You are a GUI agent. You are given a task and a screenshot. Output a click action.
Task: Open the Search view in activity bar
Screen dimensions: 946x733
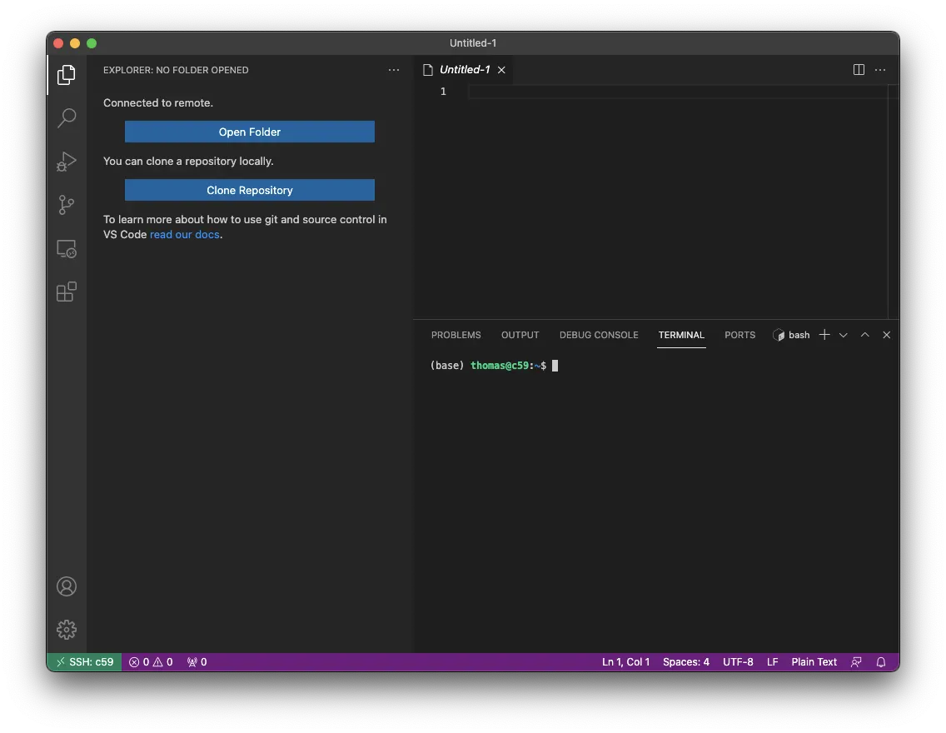tap(67, 118)
